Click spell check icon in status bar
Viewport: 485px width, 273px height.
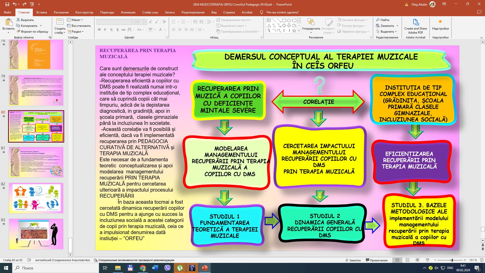point(29,260)
